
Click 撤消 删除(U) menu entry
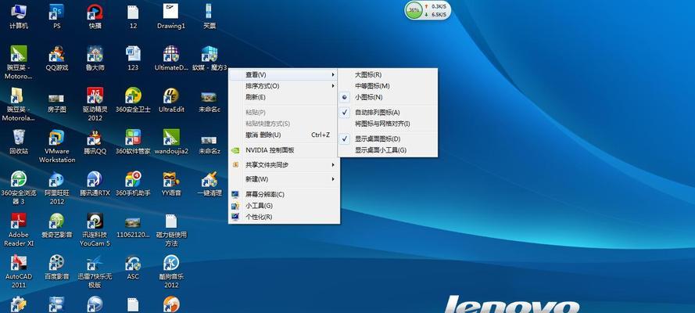(x=284, y=135)
